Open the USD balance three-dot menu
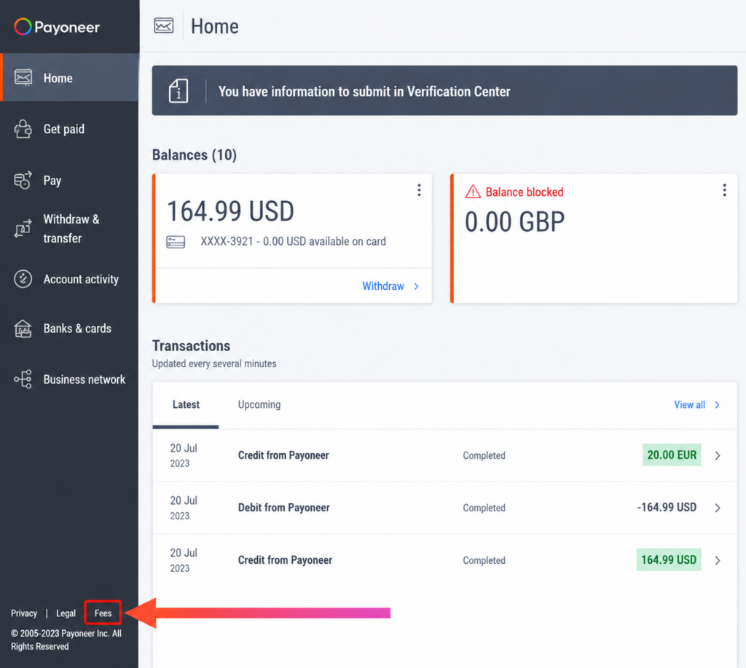The image size is (746, 668). tap(419, 190)
